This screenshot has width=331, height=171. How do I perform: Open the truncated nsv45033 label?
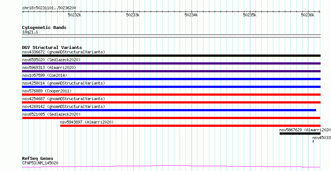coord(322,138)
